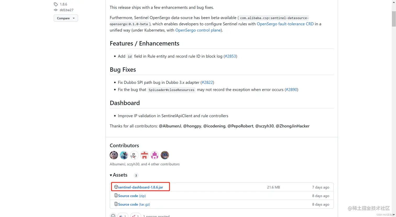Download sentinel-dashboard-1.8.6.jar
Viewport: 396px width, 217px height.
140,187
